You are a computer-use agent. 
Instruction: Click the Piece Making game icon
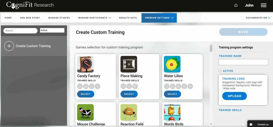(129, 64)
